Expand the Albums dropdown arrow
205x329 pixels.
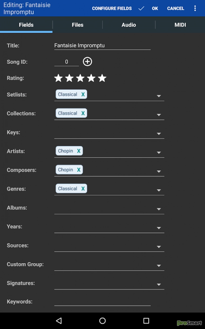pyautogui.click(x=159, y=209)
